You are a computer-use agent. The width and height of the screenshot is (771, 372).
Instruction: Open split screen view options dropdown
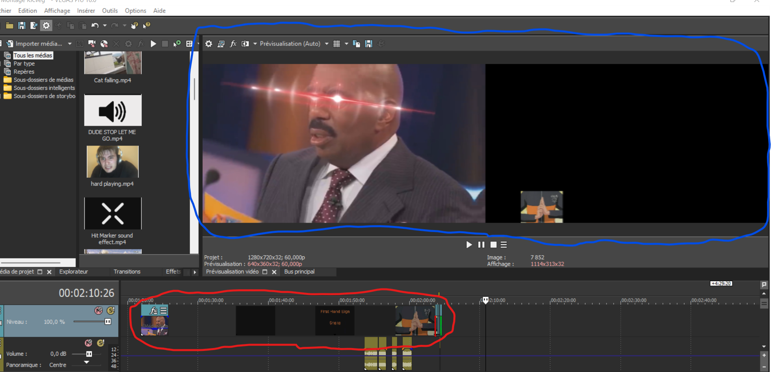point(255,44)
